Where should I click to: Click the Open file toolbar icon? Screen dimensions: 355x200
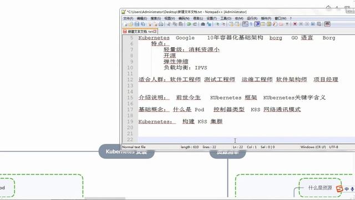click(x=131, y=24)
